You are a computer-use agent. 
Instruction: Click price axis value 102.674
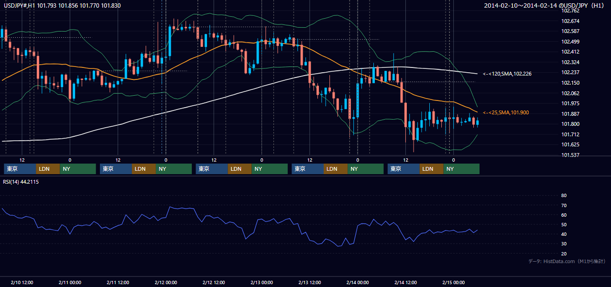point(569,21)
